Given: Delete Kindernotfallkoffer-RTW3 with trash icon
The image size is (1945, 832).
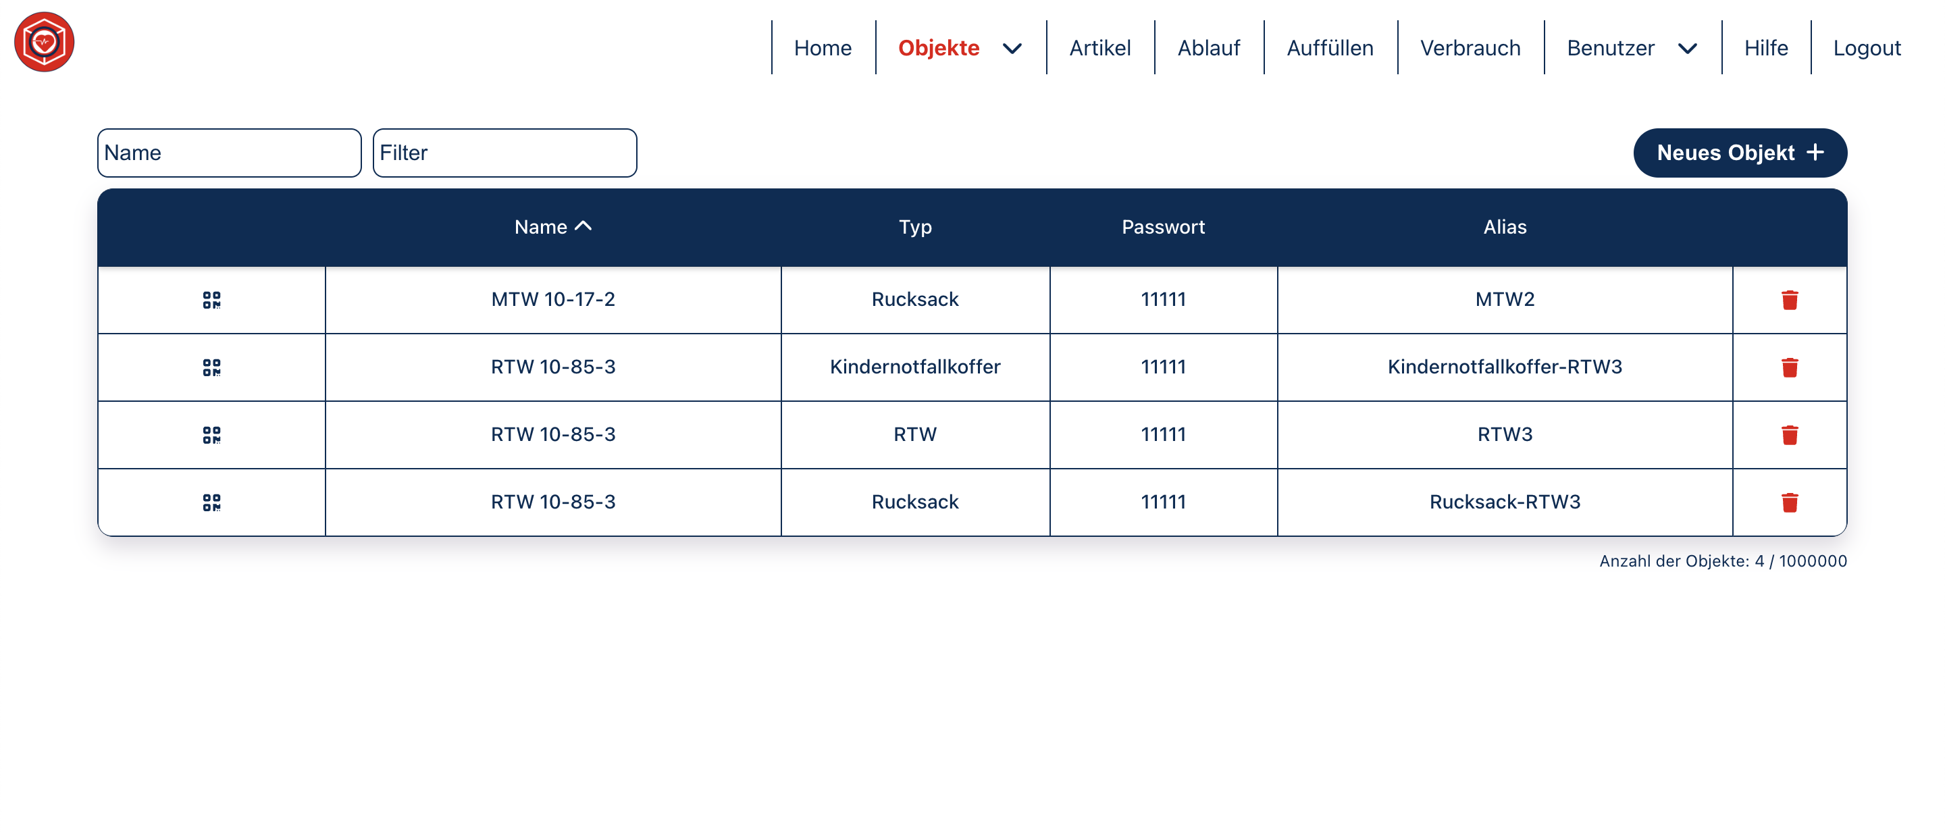Looking at the screenshot, I should [x=1789, y=367].
